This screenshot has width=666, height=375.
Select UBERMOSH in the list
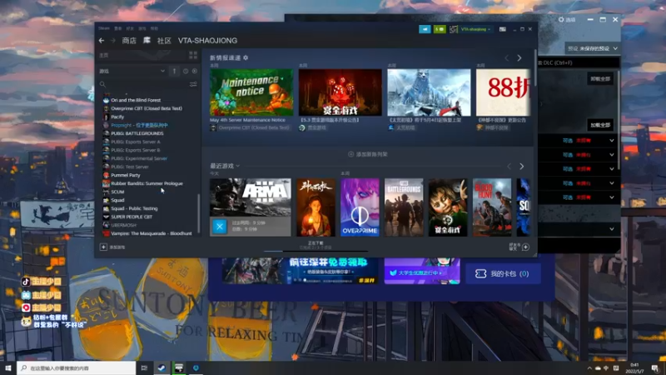(123, 225)
